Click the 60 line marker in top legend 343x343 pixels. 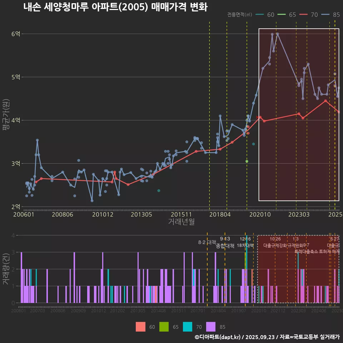tap(260, 15)
